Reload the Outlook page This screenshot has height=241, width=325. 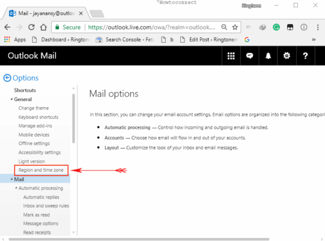[x=31, y=27]
